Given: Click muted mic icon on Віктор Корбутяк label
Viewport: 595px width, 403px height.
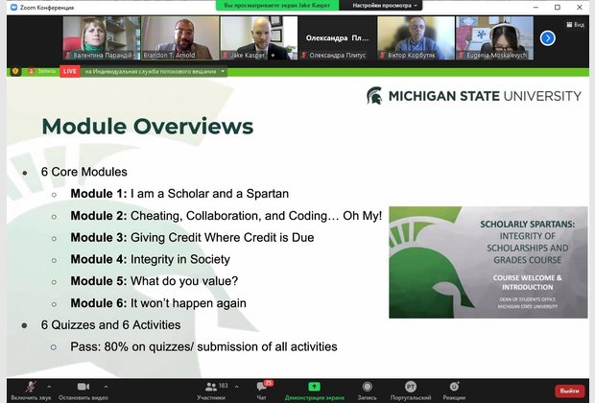Looking at the screenshot, I should 383,55.
